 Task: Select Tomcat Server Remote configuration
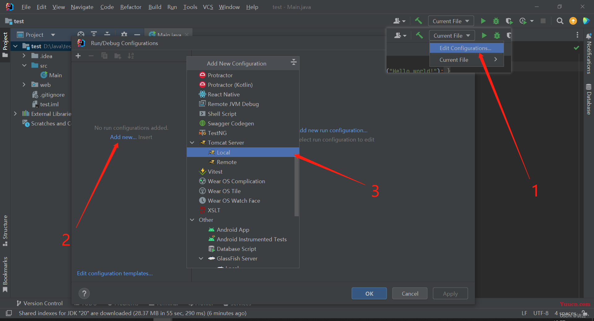243,162
